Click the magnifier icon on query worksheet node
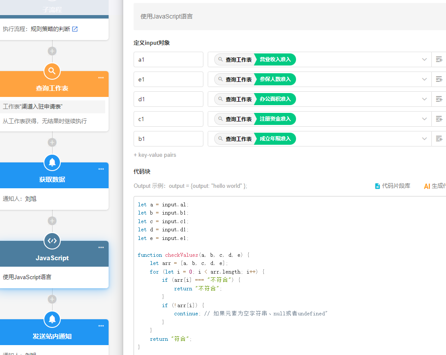Image resolution: width=446 pixels, height=355 pixels. click(52, 71)
